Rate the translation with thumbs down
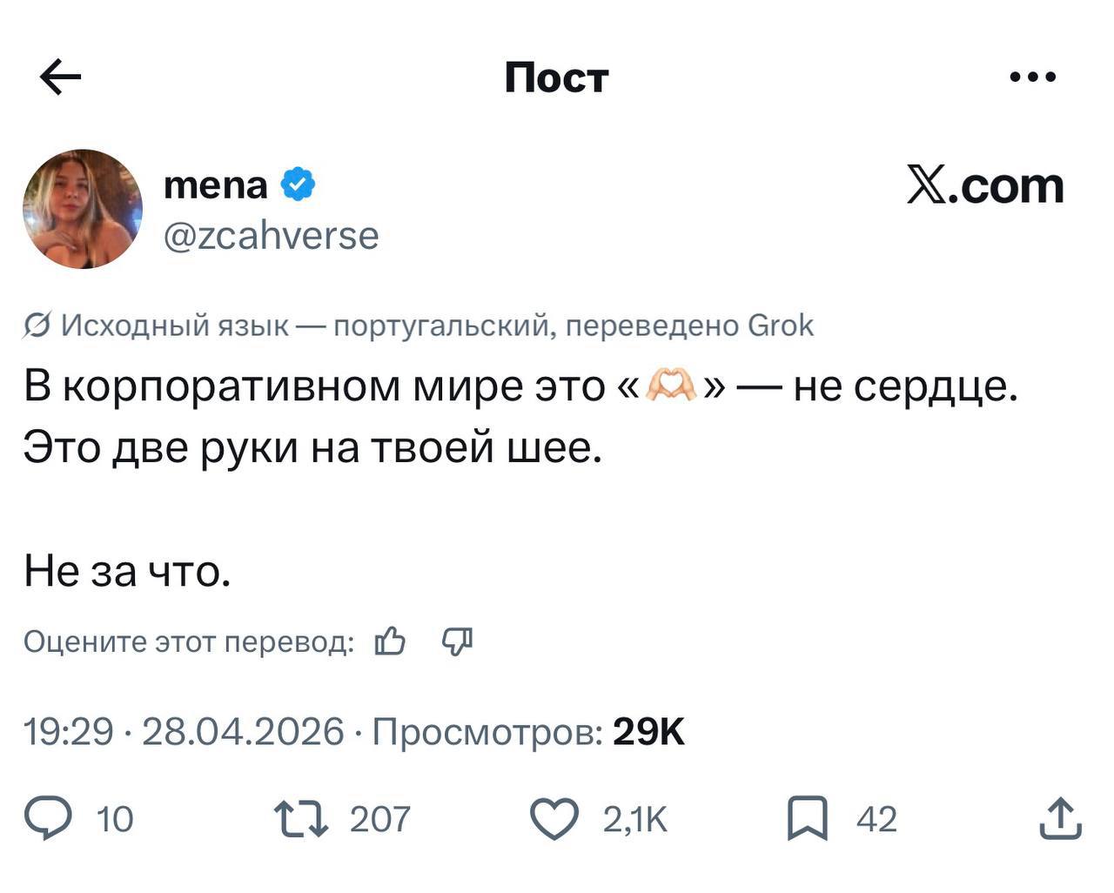Screen dimensions: 1114x893 click(457, 642)
